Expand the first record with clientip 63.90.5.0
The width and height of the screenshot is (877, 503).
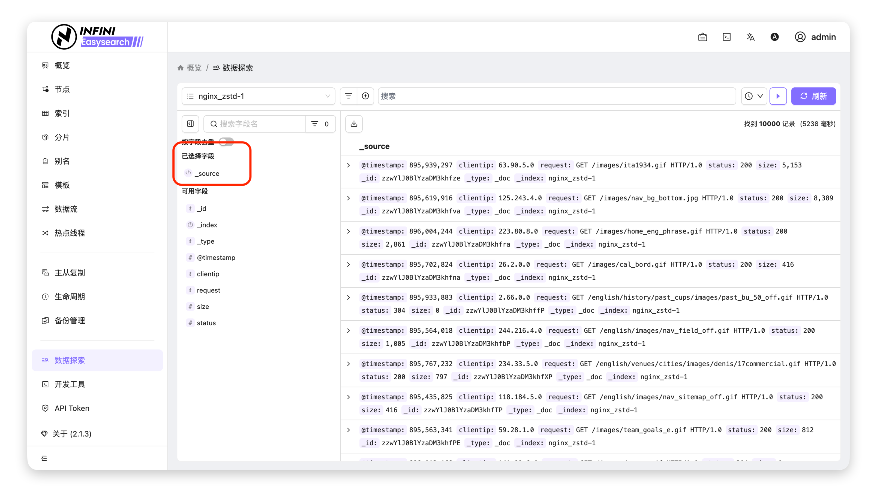click(x=349, y=165)
